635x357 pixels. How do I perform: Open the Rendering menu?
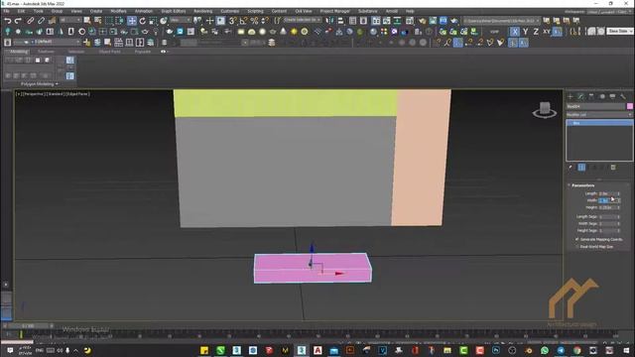pos(202,11)
